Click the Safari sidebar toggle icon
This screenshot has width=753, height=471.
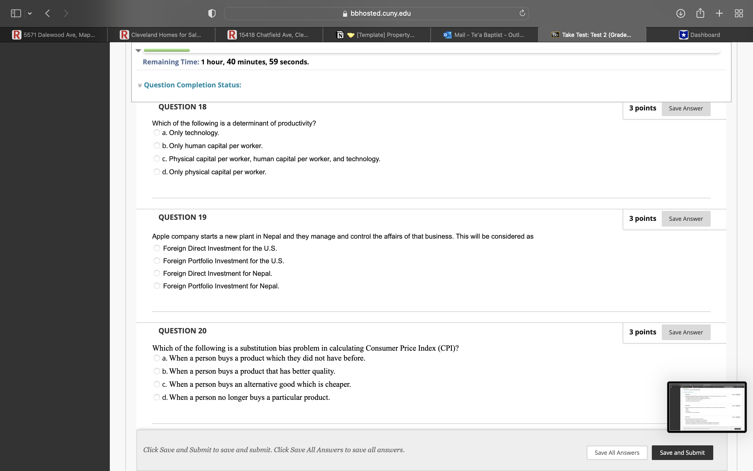pos(16,13)
